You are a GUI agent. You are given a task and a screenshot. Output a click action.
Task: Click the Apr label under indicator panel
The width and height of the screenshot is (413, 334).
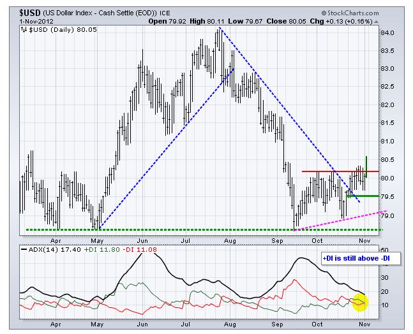pyautogui.click(x=56, y=324)
